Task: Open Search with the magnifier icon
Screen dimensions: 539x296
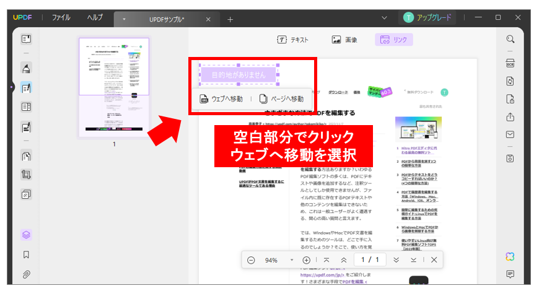Action: click(x=511, y=39)
